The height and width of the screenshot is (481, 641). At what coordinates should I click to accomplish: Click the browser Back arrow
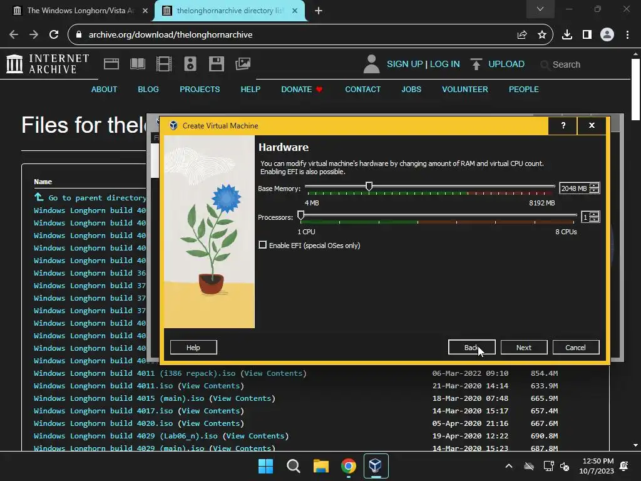(14, 35)
